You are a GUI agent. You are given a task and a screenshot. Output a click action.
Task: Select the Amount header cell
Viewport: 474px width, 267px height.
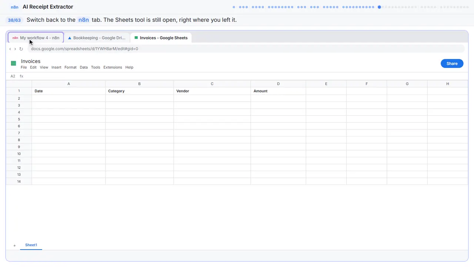tap(278, 91)
